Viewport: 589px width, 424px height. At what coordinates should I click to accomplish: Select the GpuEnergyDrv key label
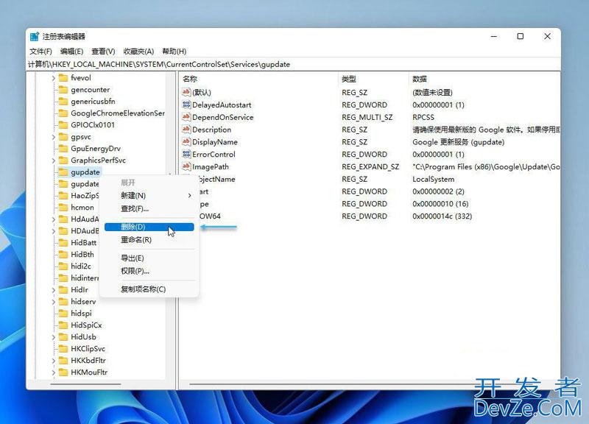coord(96,149)
